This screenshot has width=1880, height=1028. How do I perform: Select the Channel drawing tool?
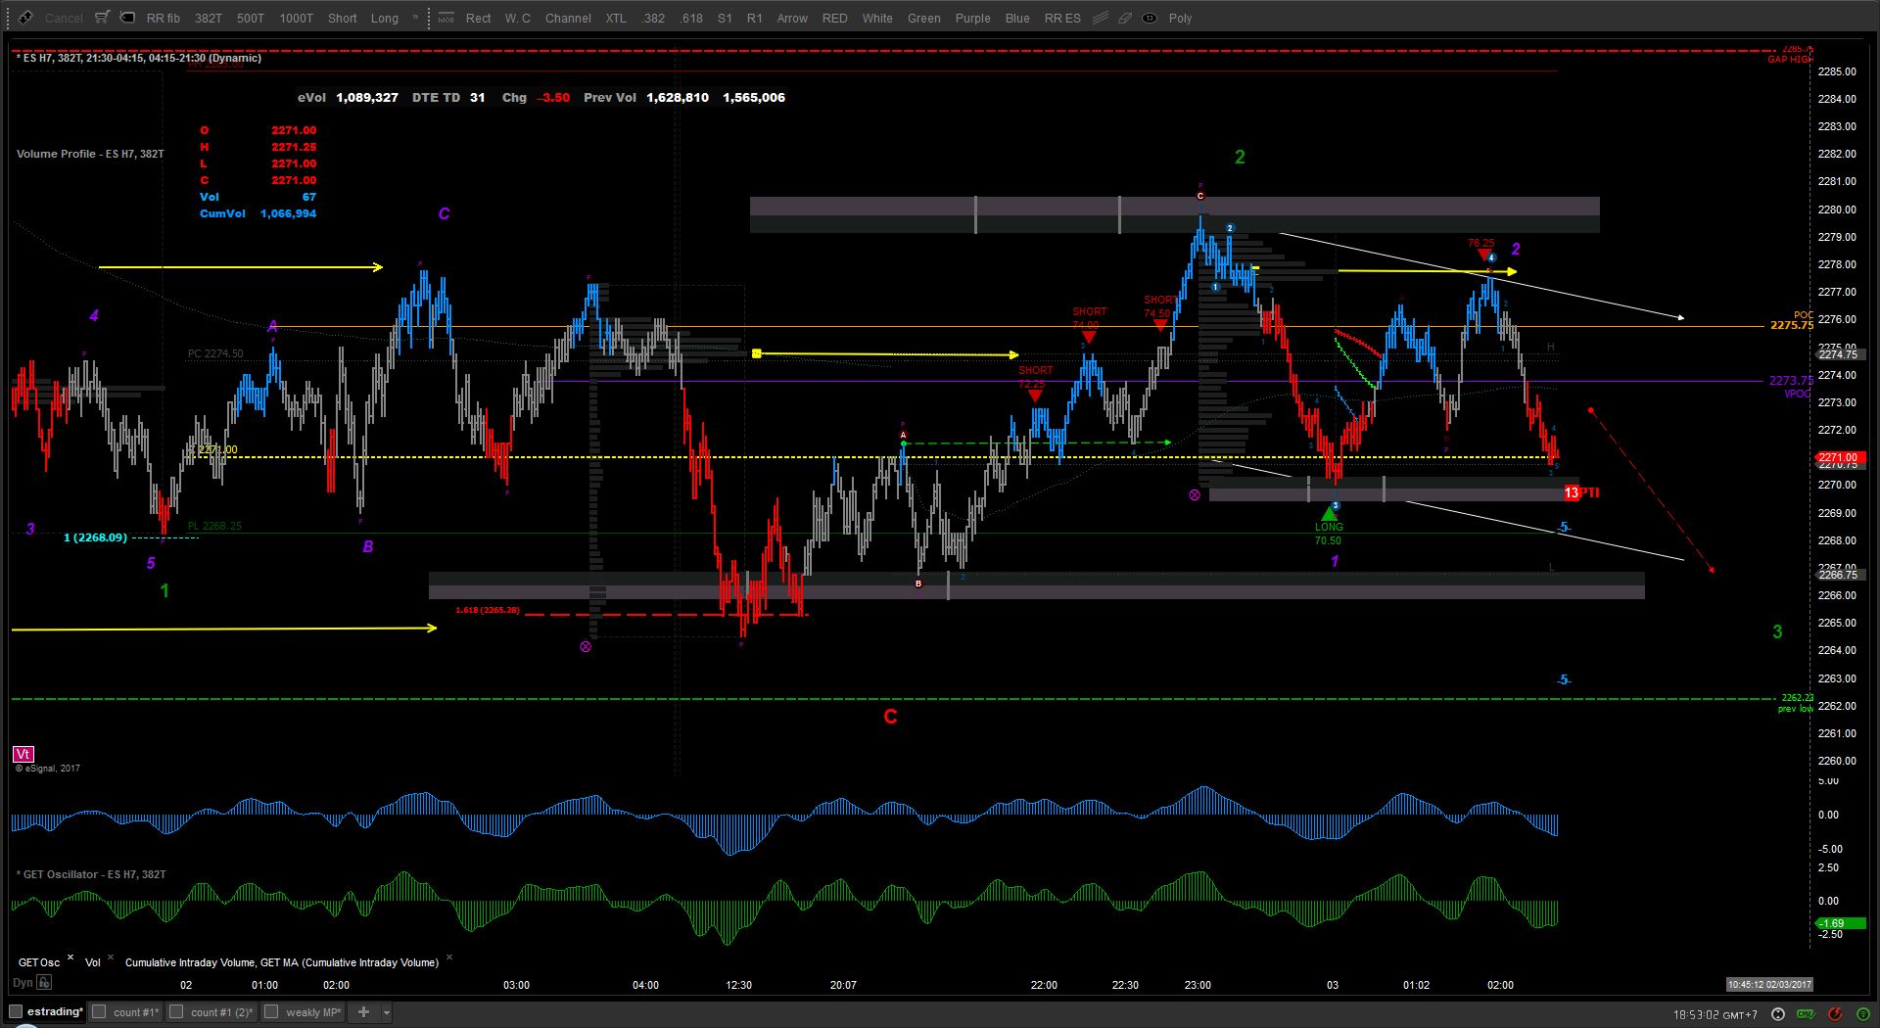[569, 19]
